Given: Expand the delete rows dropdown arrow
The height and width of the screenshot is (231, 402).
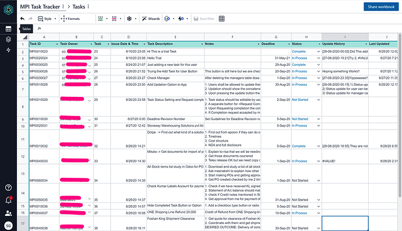Looking at the screenshot, I should pyautogui.click(x=121, y=19).
